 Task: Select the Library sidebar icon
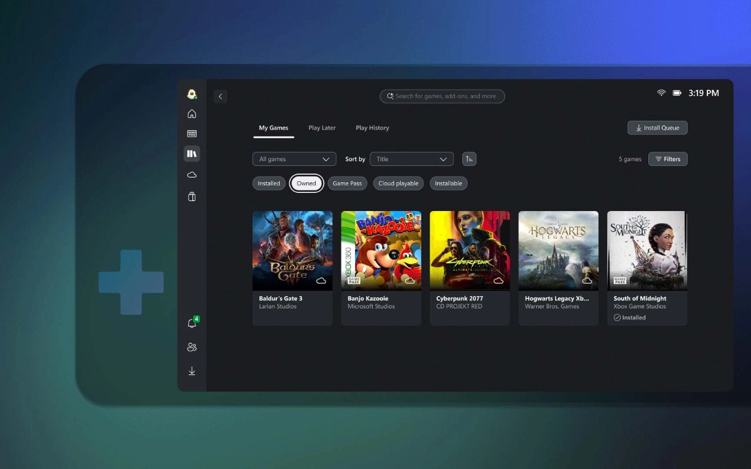point(192,154)
